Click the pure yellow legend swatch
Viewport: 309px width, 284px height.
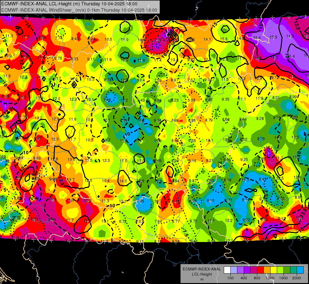point(274,270)
